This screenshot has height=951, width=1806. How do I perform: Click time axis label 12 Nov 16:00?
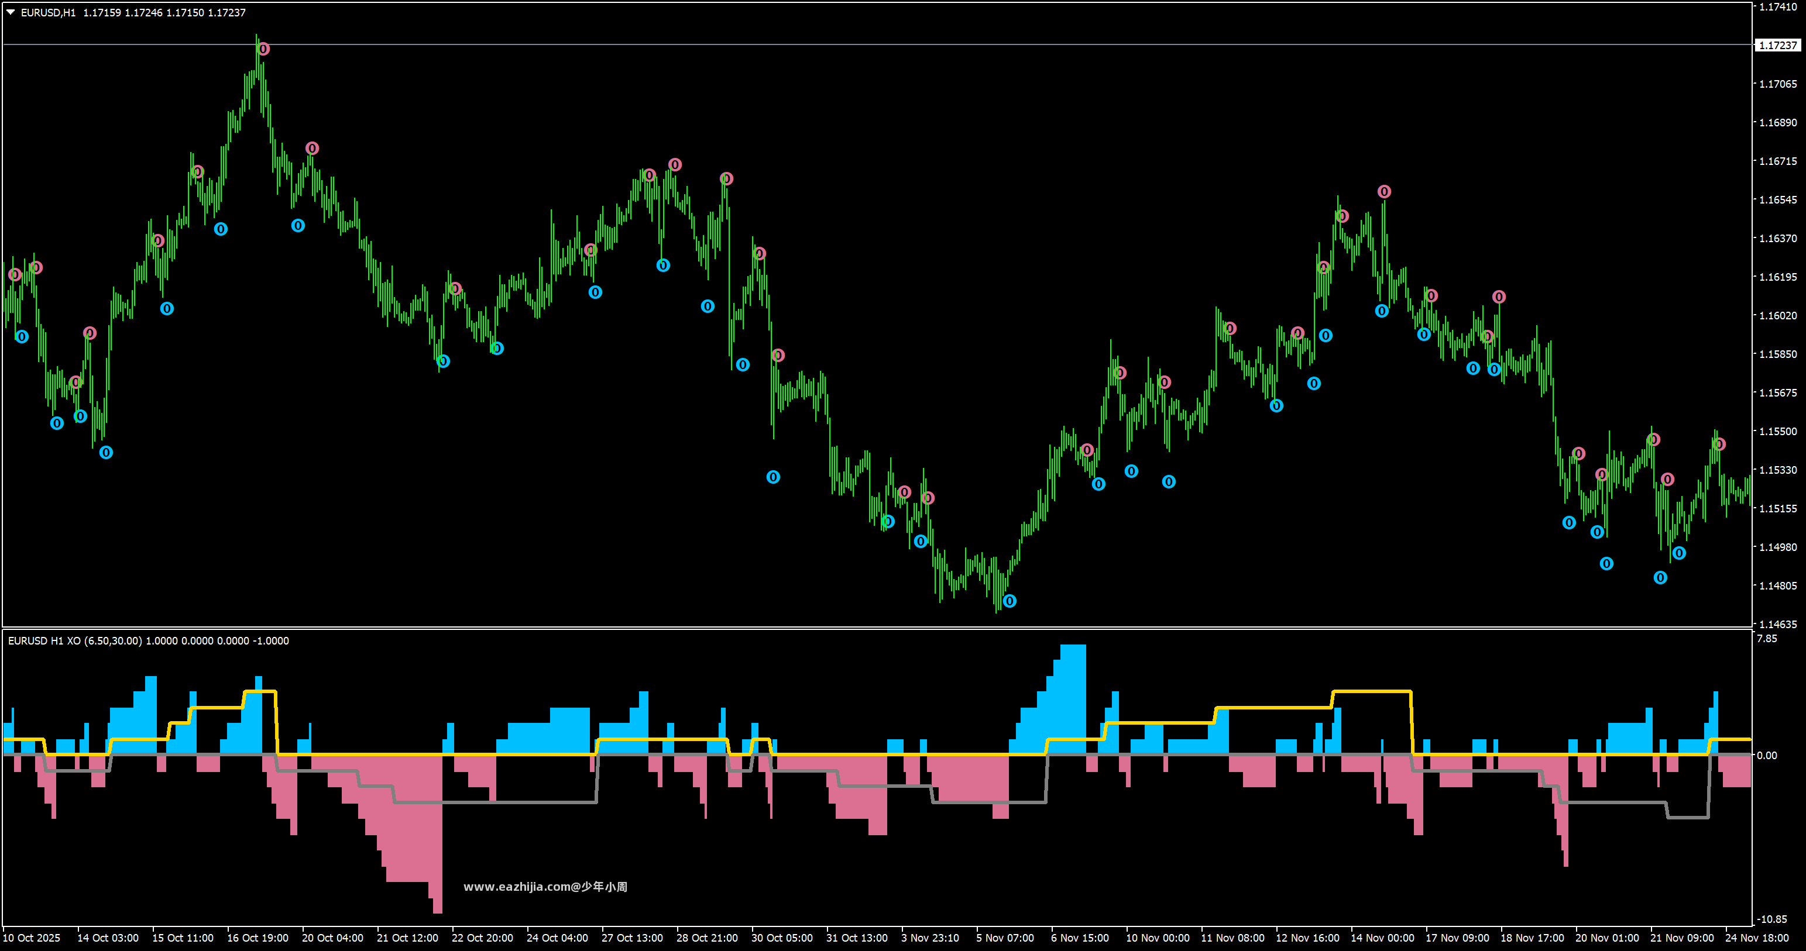coord(1308,938)
